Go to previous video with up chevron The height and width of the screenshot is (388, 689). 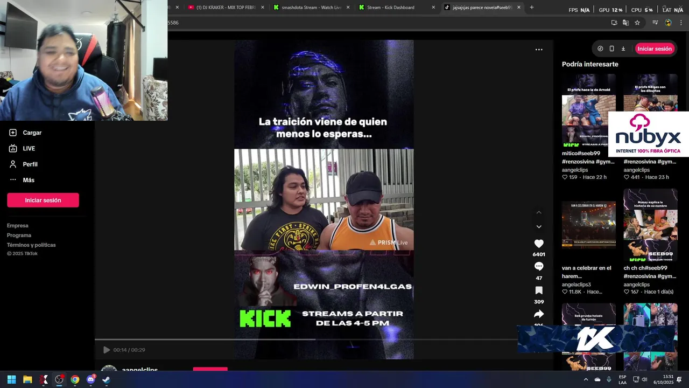coord(539,212)
